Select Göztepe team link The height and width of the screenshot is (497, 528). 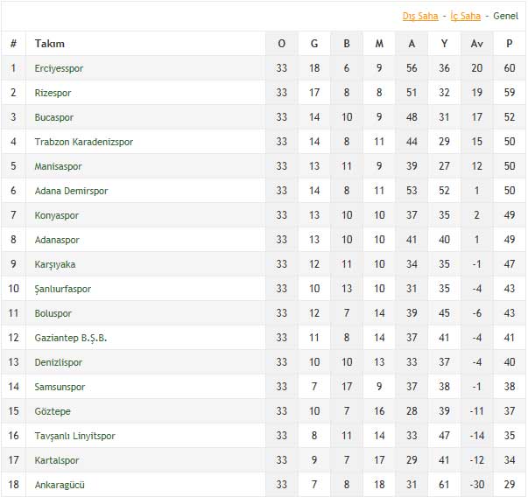point(53,411)
